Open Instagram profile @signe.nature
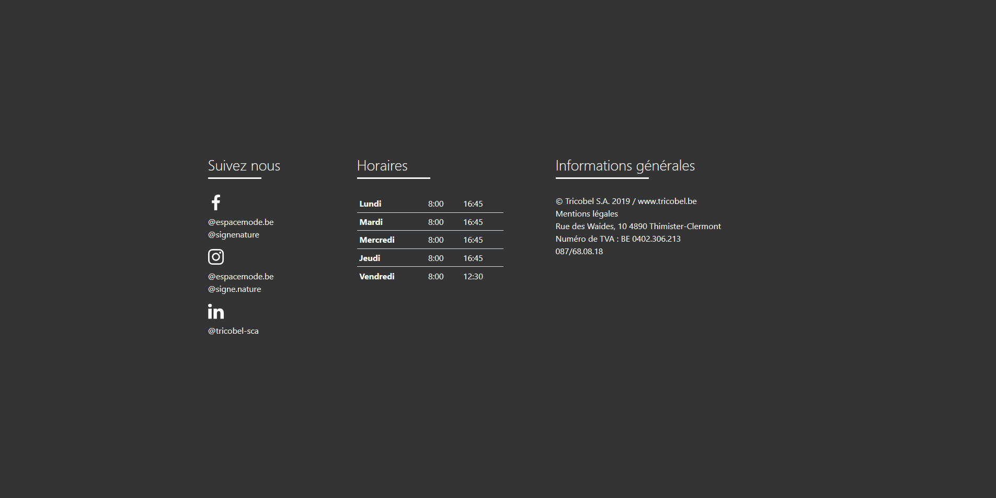Screen dimensions: 996x498 click(234, 289)
